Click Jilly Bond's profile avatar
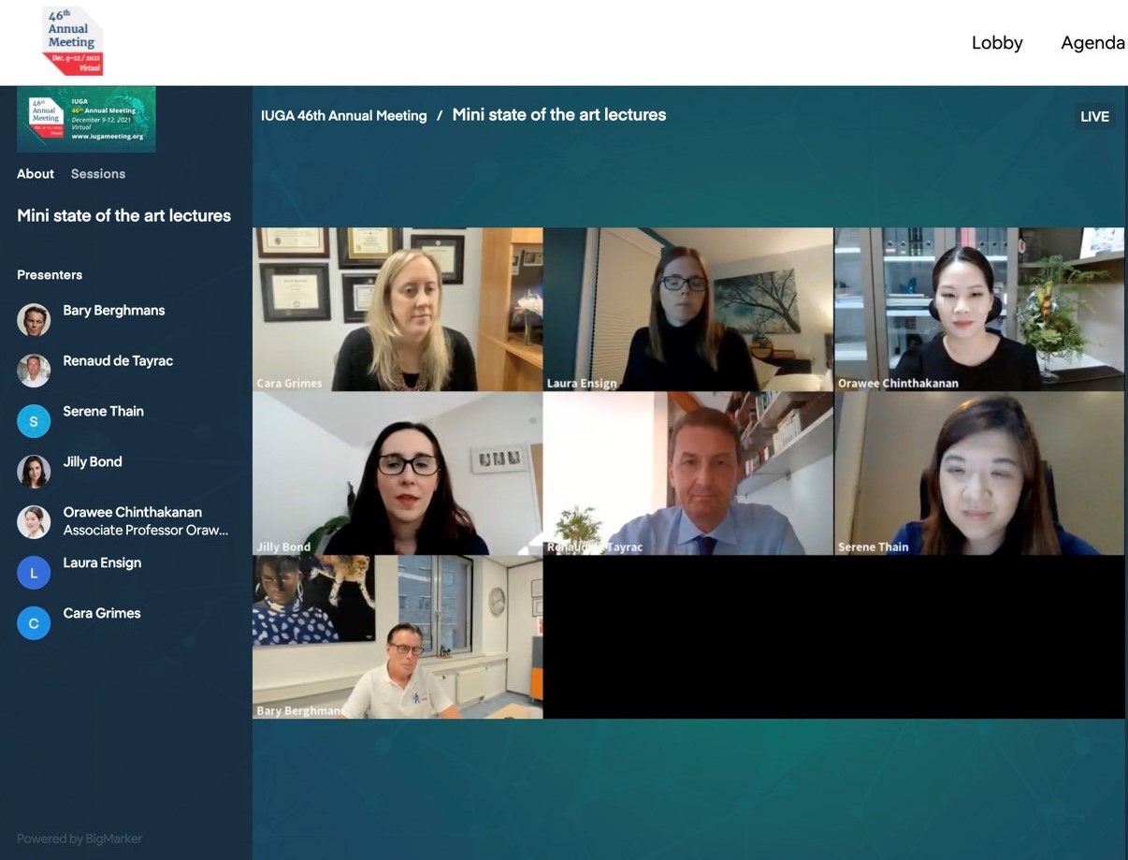Screen dimensions: 1128x860 (34, 472)
